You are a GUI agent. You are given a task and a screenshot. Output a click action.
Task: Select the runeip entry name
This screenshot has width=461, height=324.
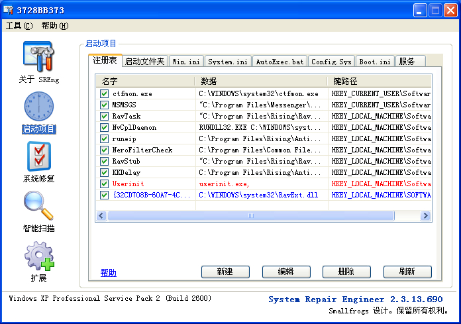[x=124, y=138]
